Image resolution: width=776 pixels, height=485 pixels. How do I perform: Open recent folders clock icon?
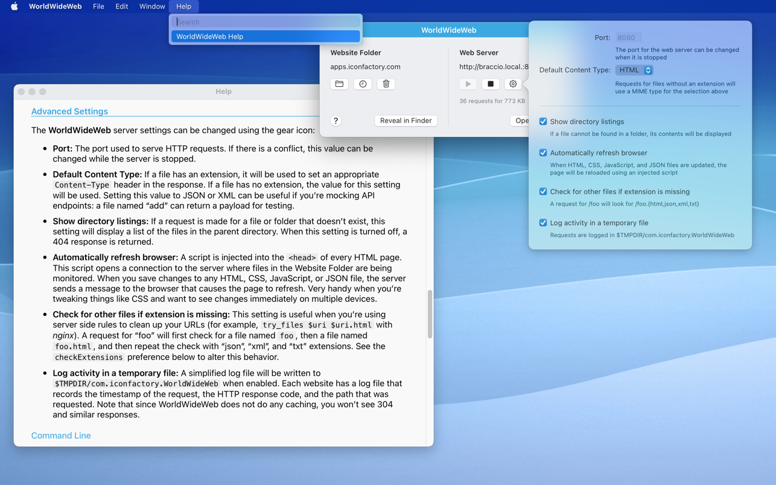(363, 84)
